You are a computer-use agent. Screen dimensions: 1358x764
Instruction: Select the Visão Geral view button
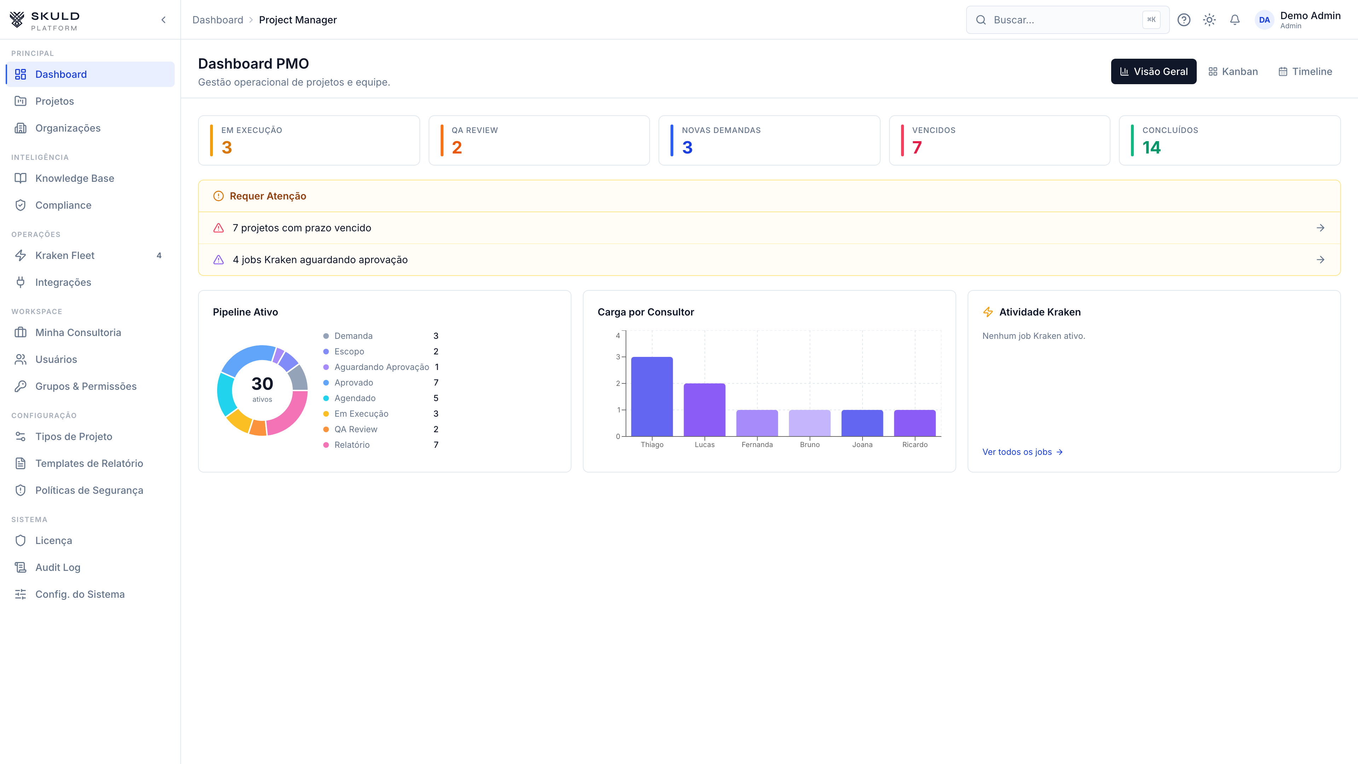(x=1154, y=71)
